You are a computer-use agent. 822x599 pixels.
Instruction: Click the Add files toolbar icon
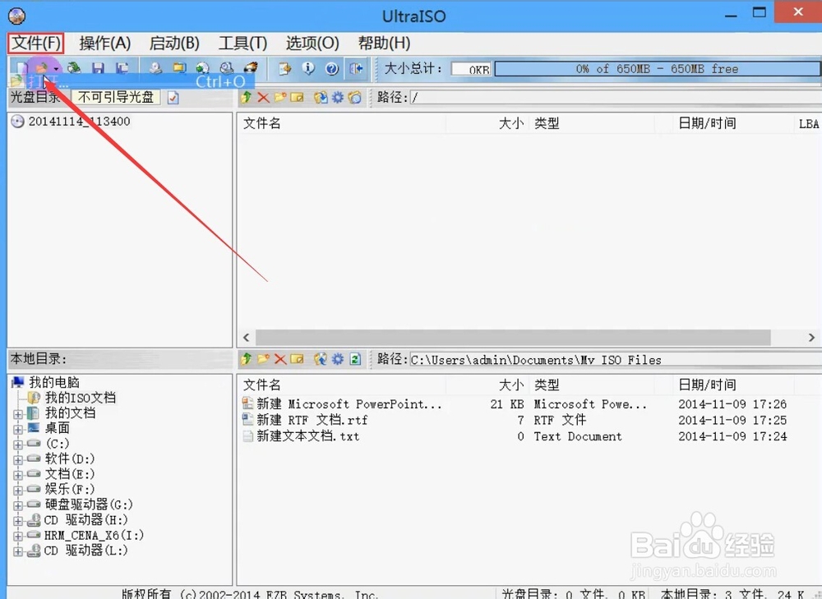click(284, 69)
